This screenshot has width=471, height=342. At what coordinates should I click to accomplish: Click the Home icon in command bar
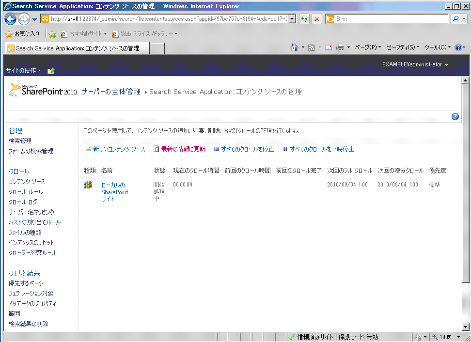pos(295,47)
